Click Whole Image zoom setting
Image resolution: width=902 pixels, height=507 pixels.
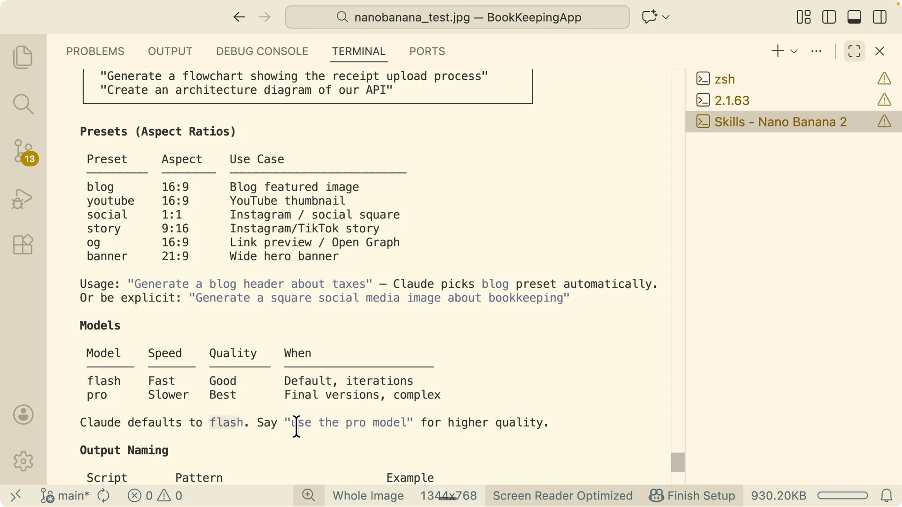pyautogui.click(x=368, y=496)
